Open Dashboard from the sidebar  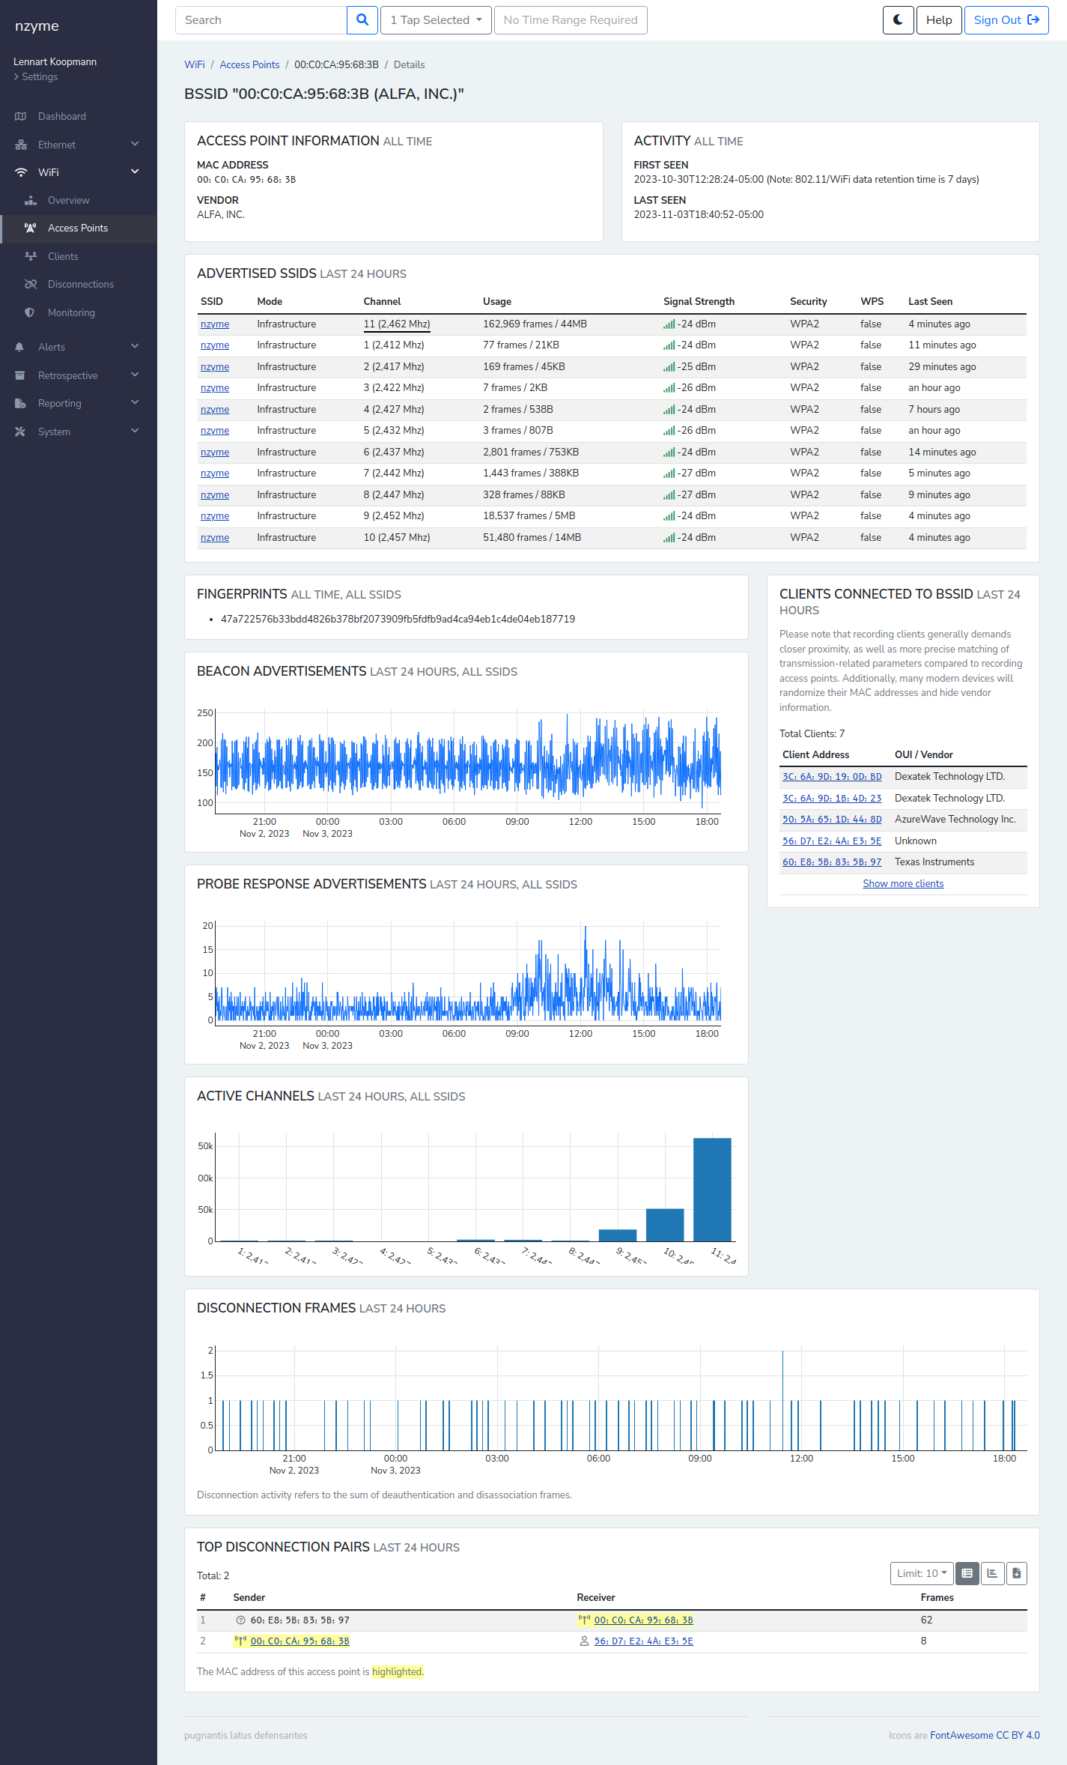click(62, 116)
